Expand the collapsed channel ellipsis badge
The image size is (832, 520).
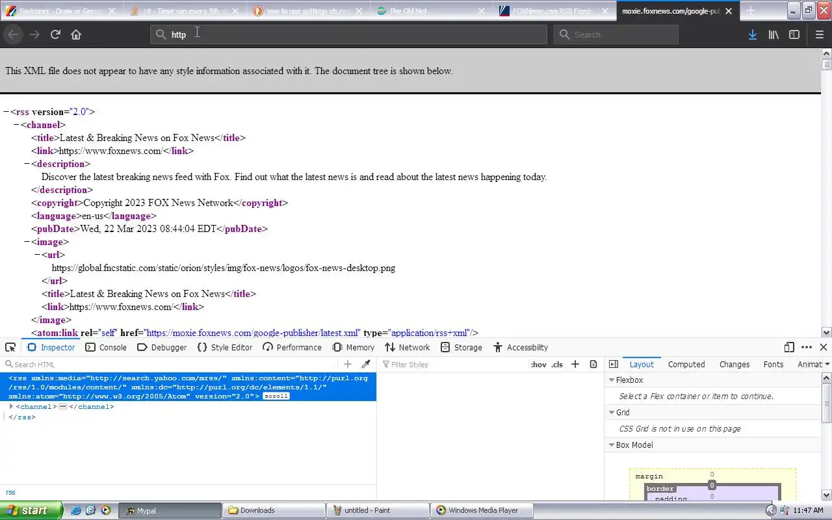pyautogui.click(x=63, y=406)
